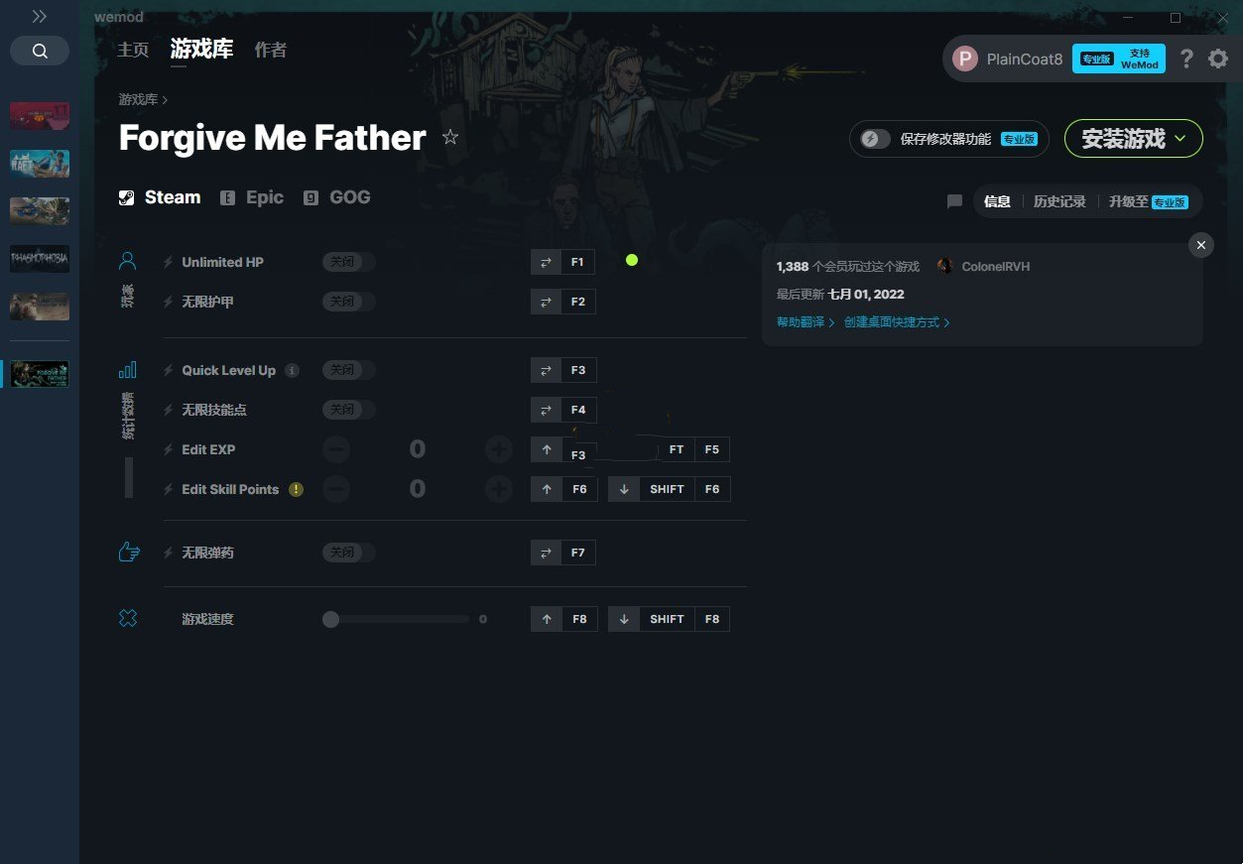Click the stats category bar chart icon
The height and width of the screenshot is (864, 1243).
coord(127,370)
